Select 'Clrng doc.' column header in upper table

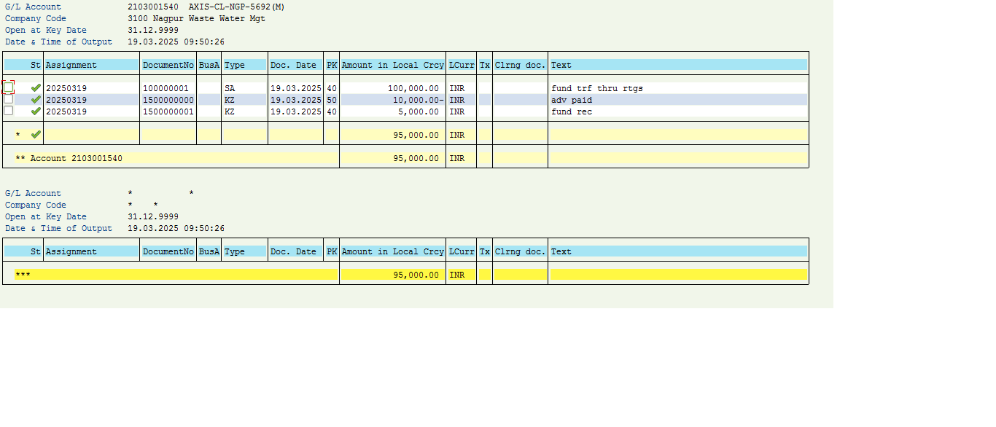coord(520,65)
